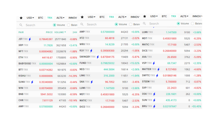Viewport: 214px width, 120px height.
Task: Click the Search field in middle panel
Action: [100, 24]
